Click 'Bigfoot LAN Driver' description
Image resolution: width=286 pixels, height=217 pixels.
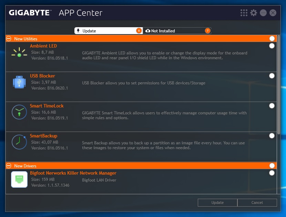pos(99,180)
